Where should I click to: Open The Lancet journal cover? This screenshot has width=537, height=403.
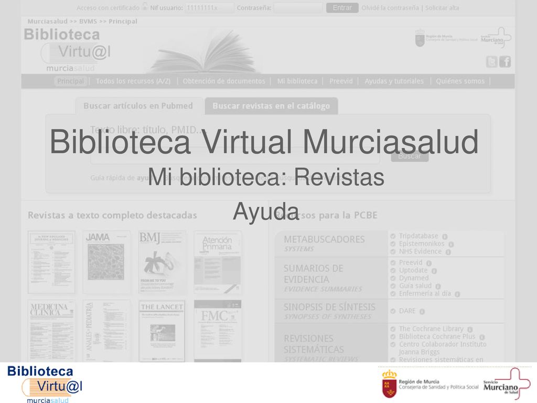pos(162,331)
